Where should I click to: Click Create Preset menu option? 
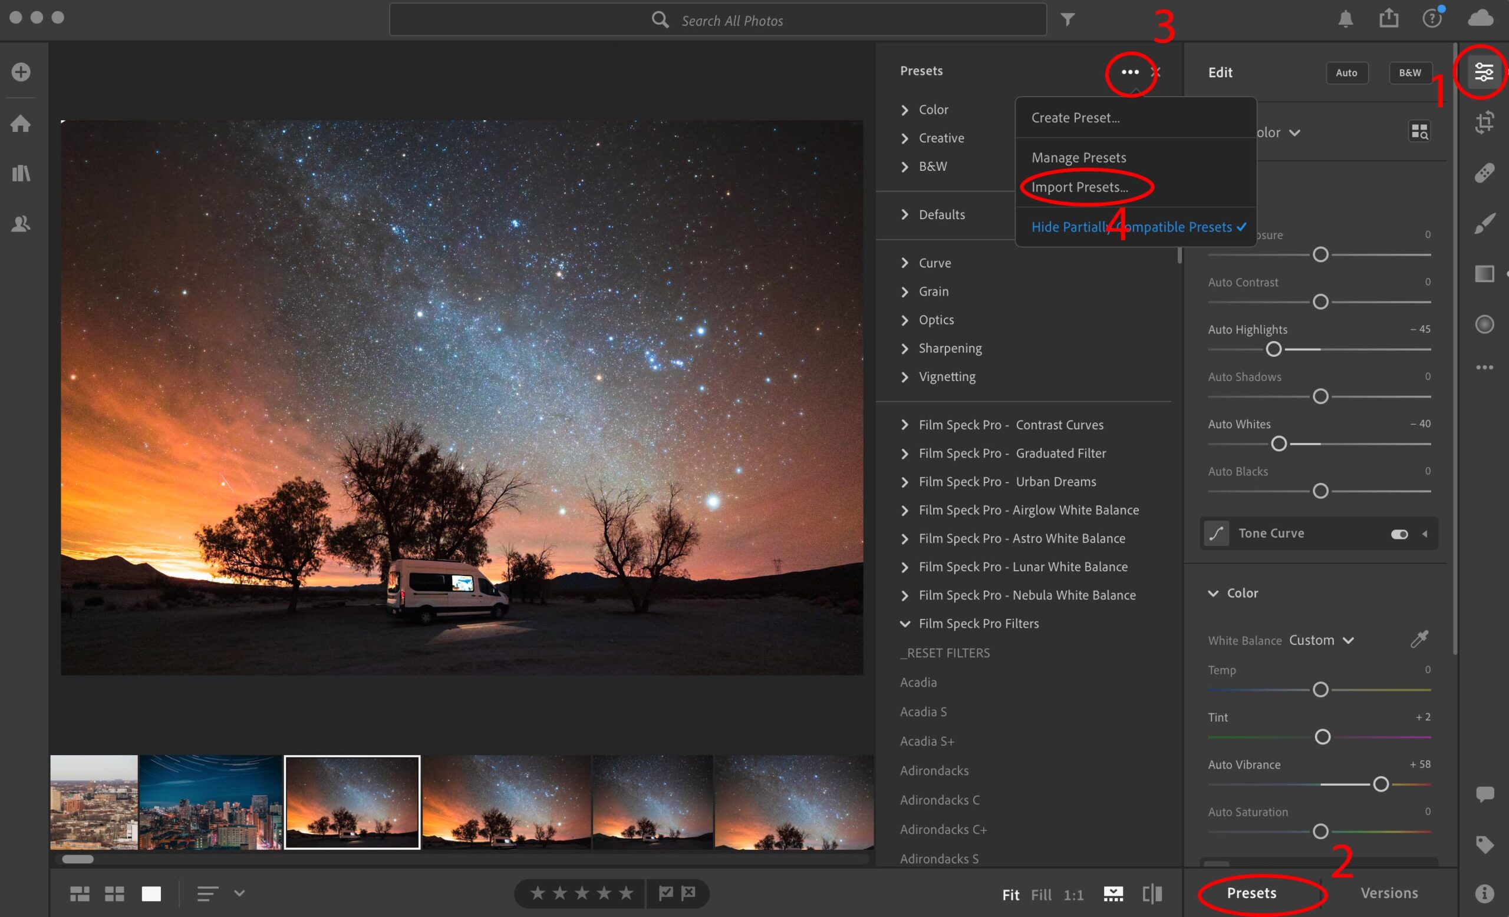coord(1073,117)
